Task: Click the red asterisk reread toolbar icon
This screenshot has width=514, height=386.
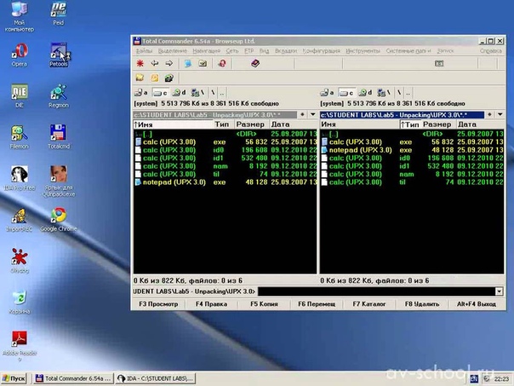Action: click(140, 63)
